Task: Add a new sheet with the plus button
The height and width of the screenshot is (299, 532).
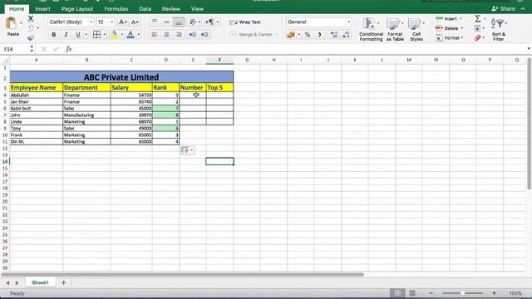Action: 63,282
